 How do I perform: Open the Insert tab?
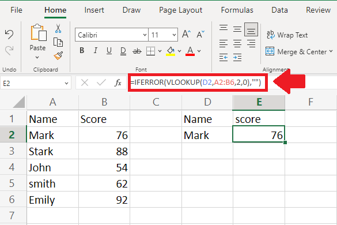[94, 10]
